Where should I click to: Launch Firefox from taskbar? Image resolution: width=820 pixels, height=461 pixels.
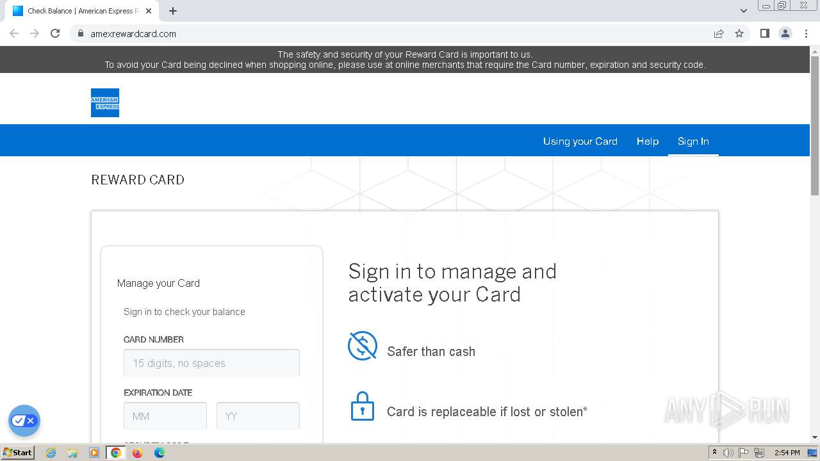(137, 453)
